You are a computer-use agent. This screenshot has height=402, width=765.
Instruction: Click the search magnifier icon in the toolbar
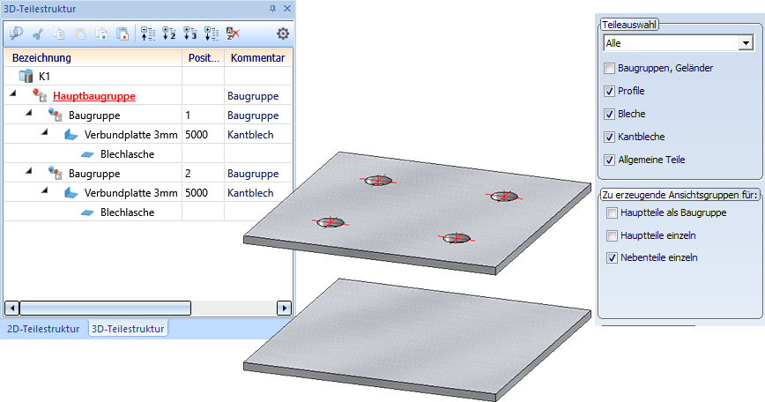[16, 33]
